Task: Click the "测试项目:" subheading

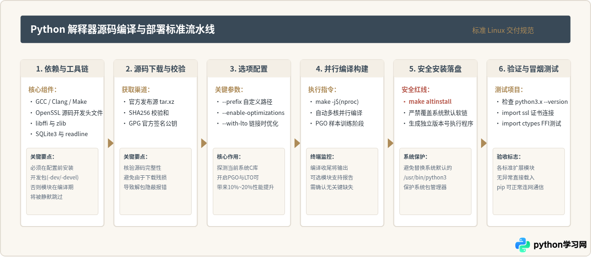Action: point(509,90)
